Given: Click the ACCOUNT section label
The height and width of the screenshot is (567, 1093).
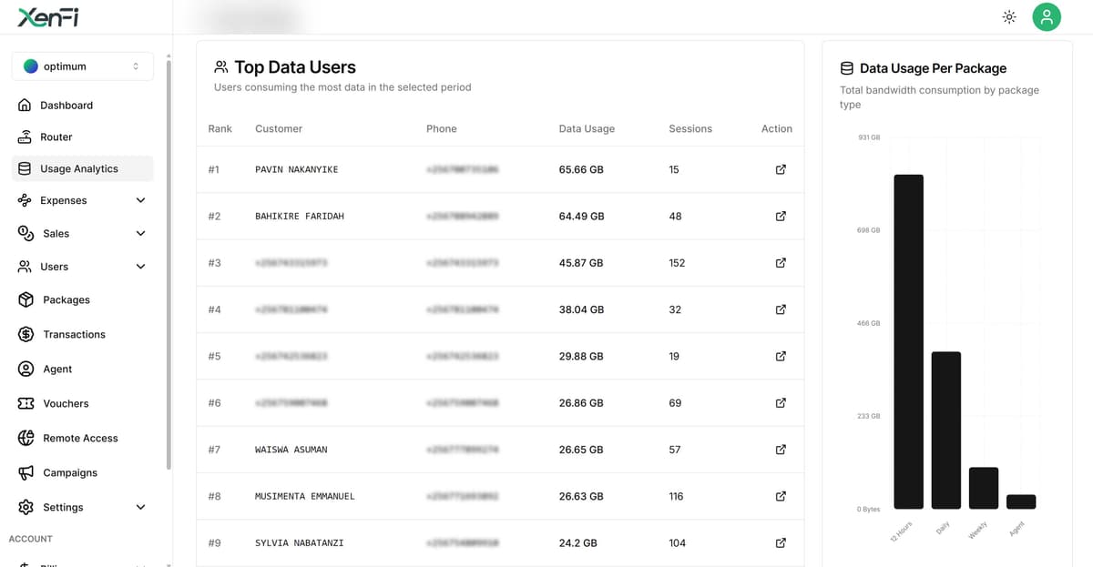Looking at the screenshot, I should (x=31, y=539).
